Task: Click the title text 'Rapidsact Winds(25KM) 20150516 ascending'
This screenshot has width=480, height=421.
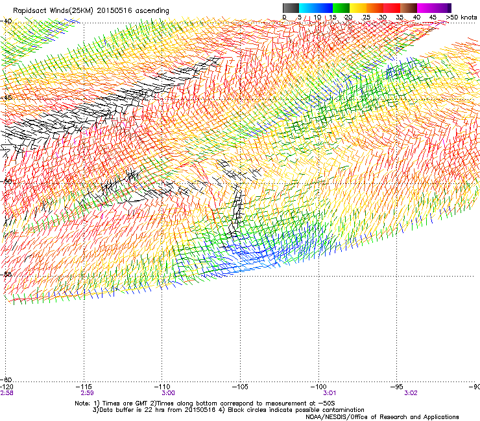Action: point(91,11)
